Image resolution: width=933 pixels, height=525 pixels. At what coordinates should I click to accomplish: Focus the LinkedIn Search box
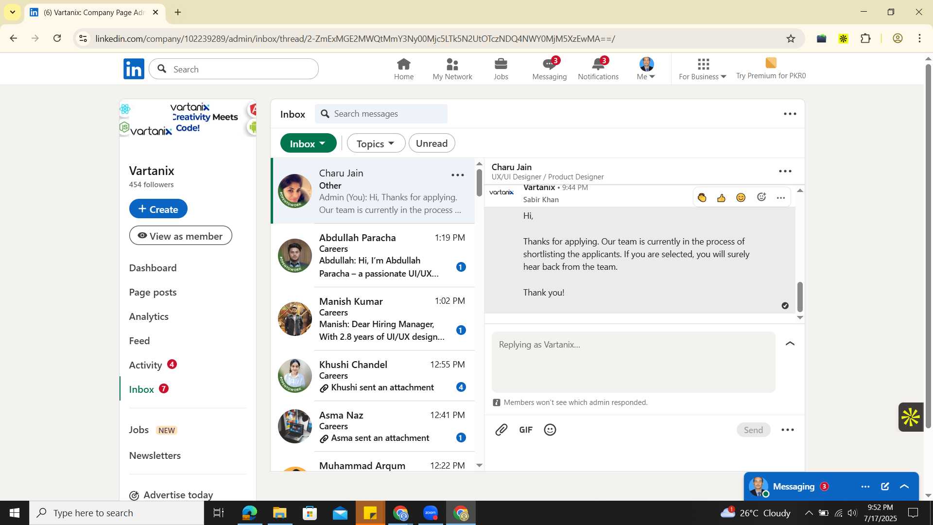234,69
